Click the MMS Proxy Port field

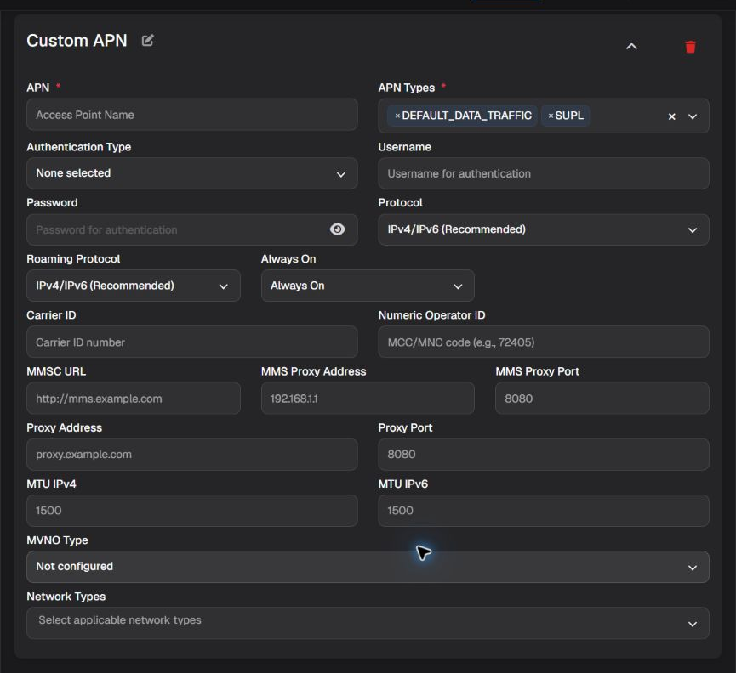[x=602, y=399]
